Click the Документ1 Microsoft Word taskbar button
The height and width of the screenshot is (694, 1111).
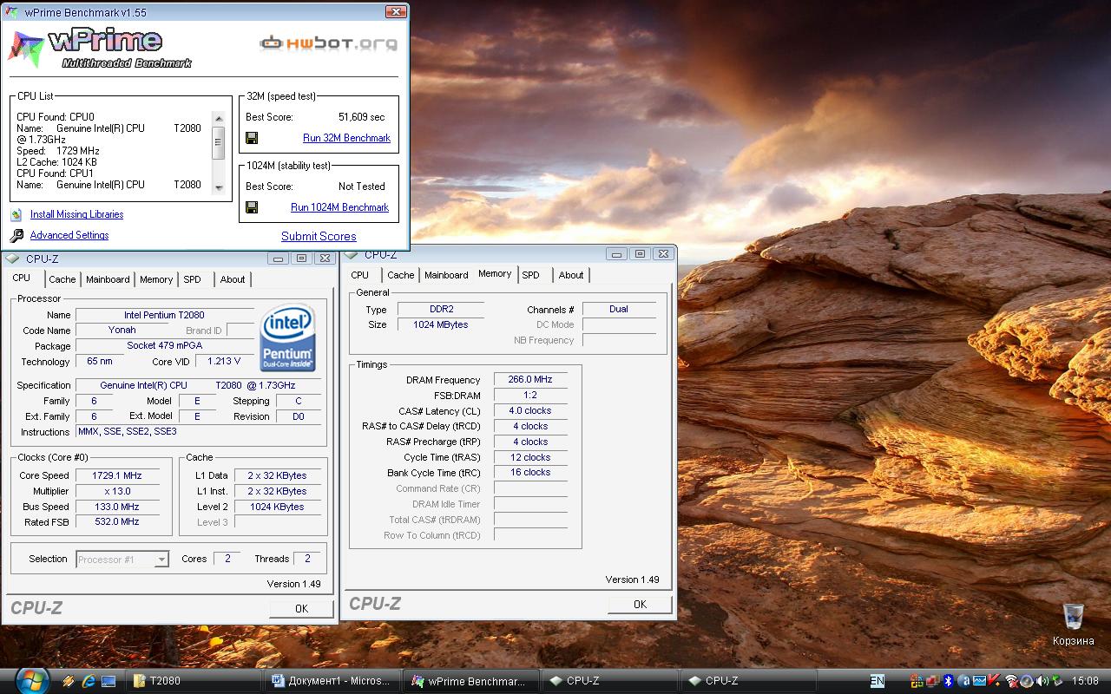click(x=332, y=681)
